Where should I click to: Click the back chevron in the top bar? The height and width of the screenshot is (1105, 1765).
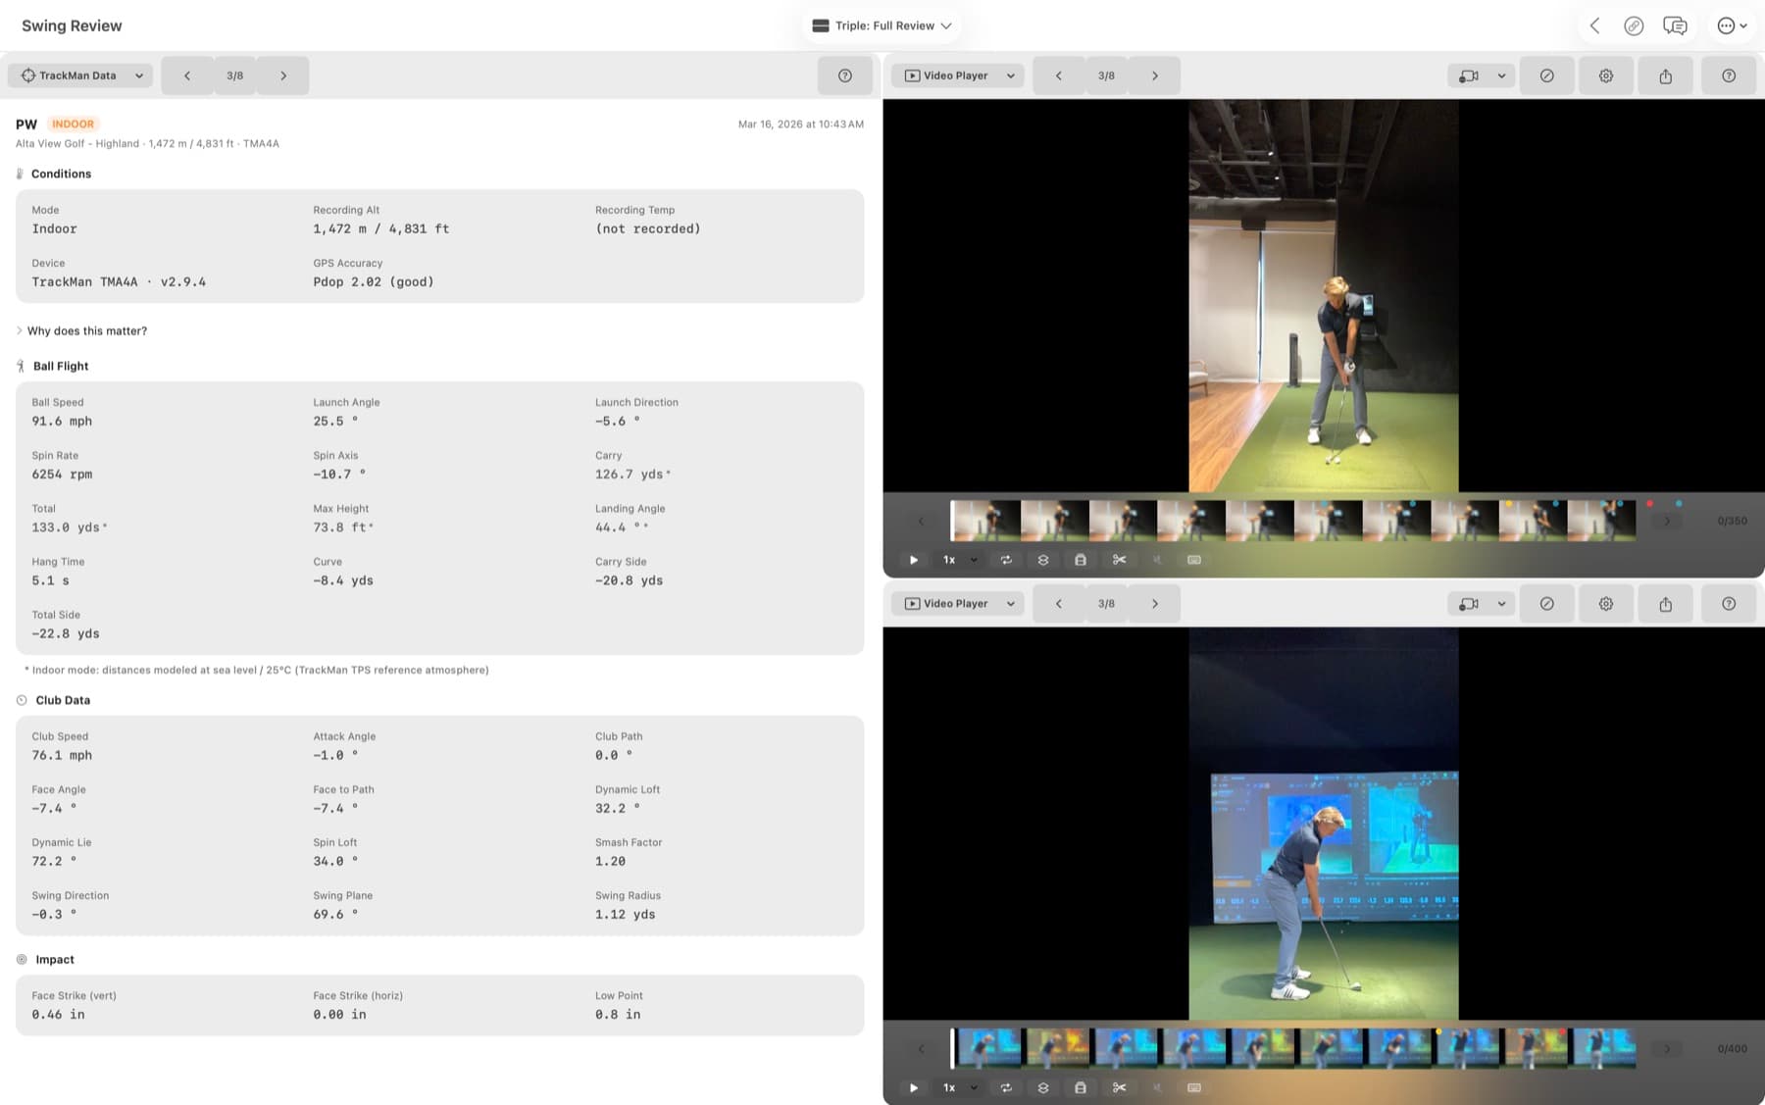tap(1594, 25)
